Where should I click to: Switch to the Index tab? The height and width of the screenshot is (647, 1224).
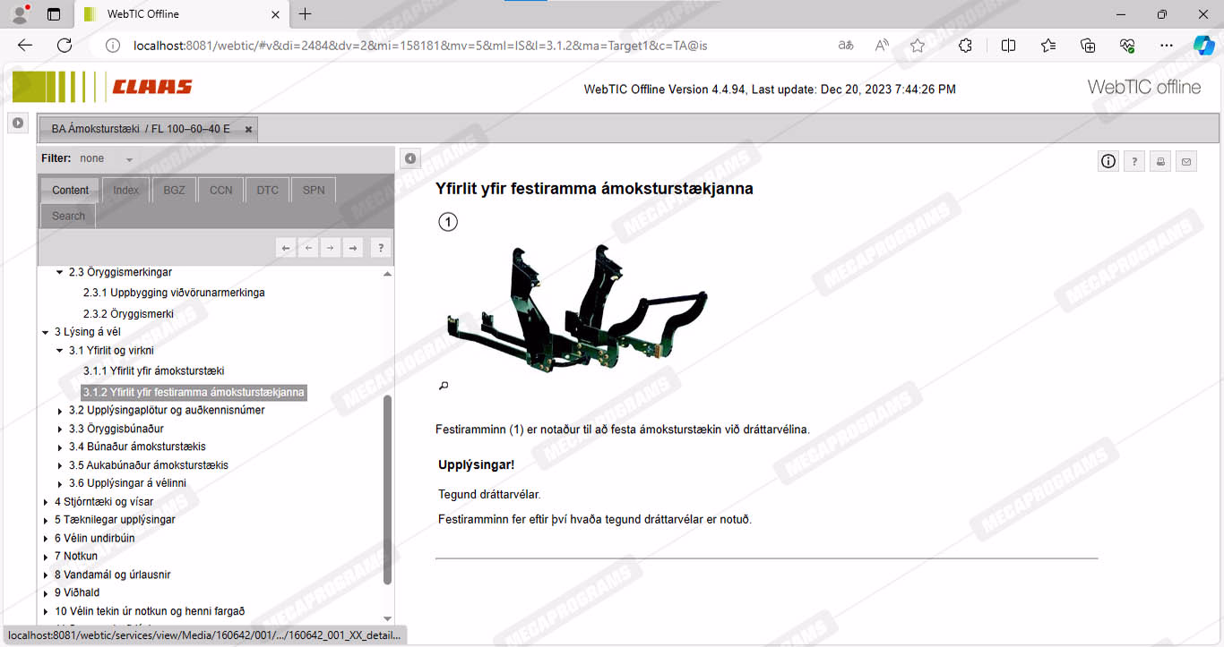click(x=125, y=190)
